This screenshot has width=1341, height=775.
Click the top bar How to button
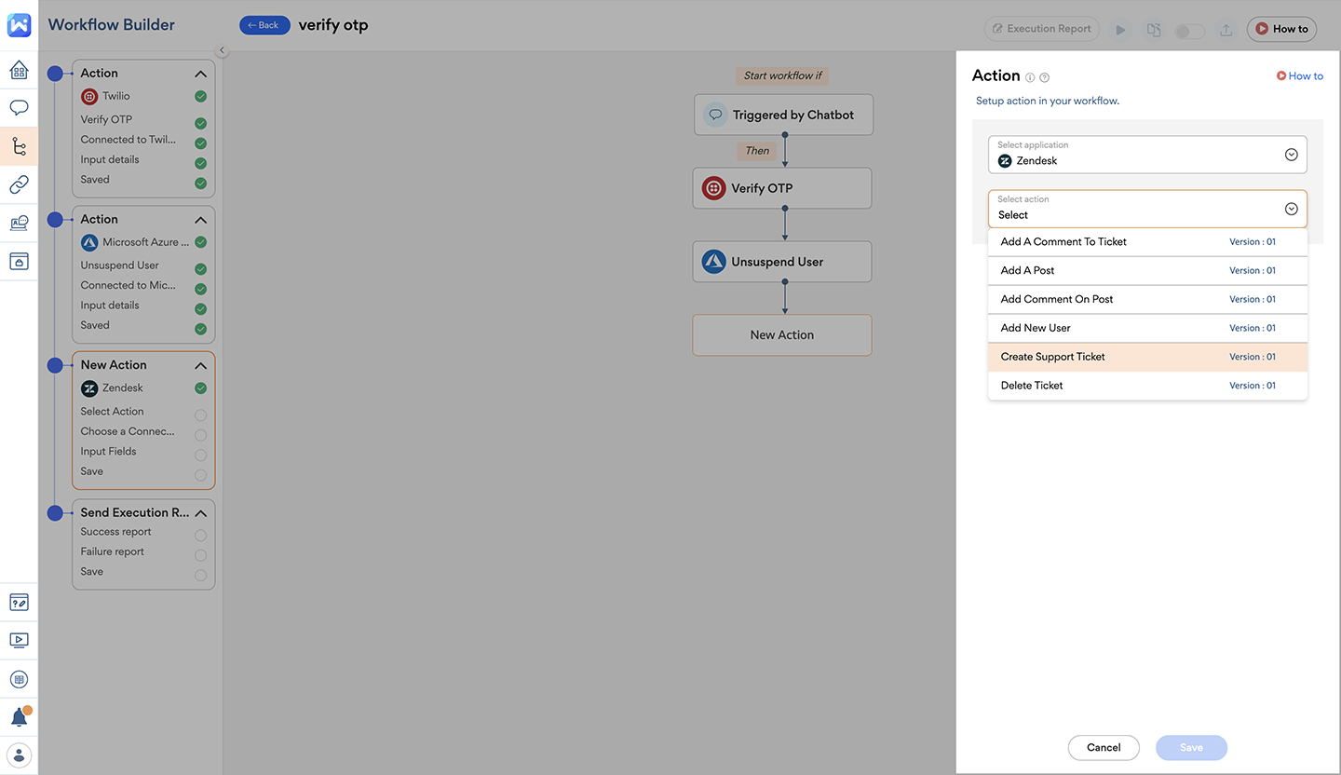pyautogui.click(x=1281, y=29)
